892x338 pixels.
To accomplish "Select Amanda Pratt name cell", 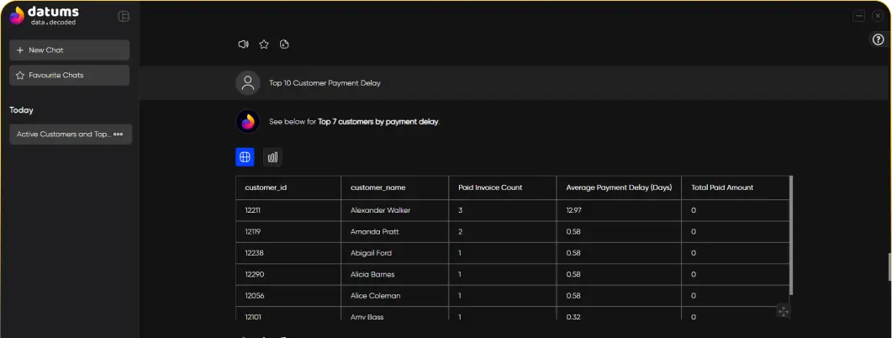I will pos(394,232).
